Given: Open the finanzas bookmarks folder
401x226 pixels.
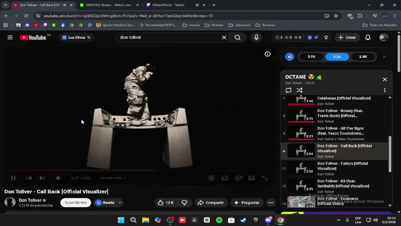Looking at the screenshot, I should [x=214, y=25].
